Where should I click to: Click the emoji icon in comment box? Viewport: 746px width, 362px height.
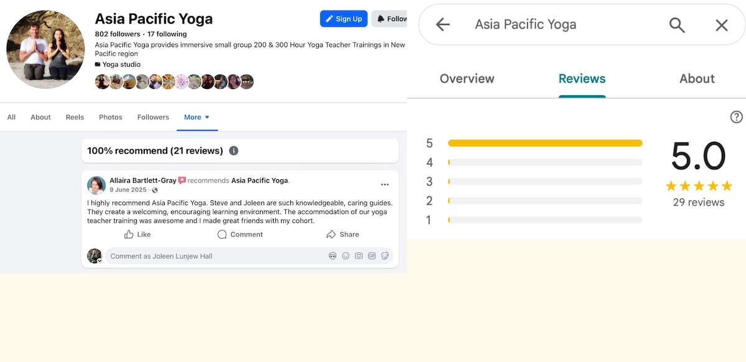pos(346,256)
